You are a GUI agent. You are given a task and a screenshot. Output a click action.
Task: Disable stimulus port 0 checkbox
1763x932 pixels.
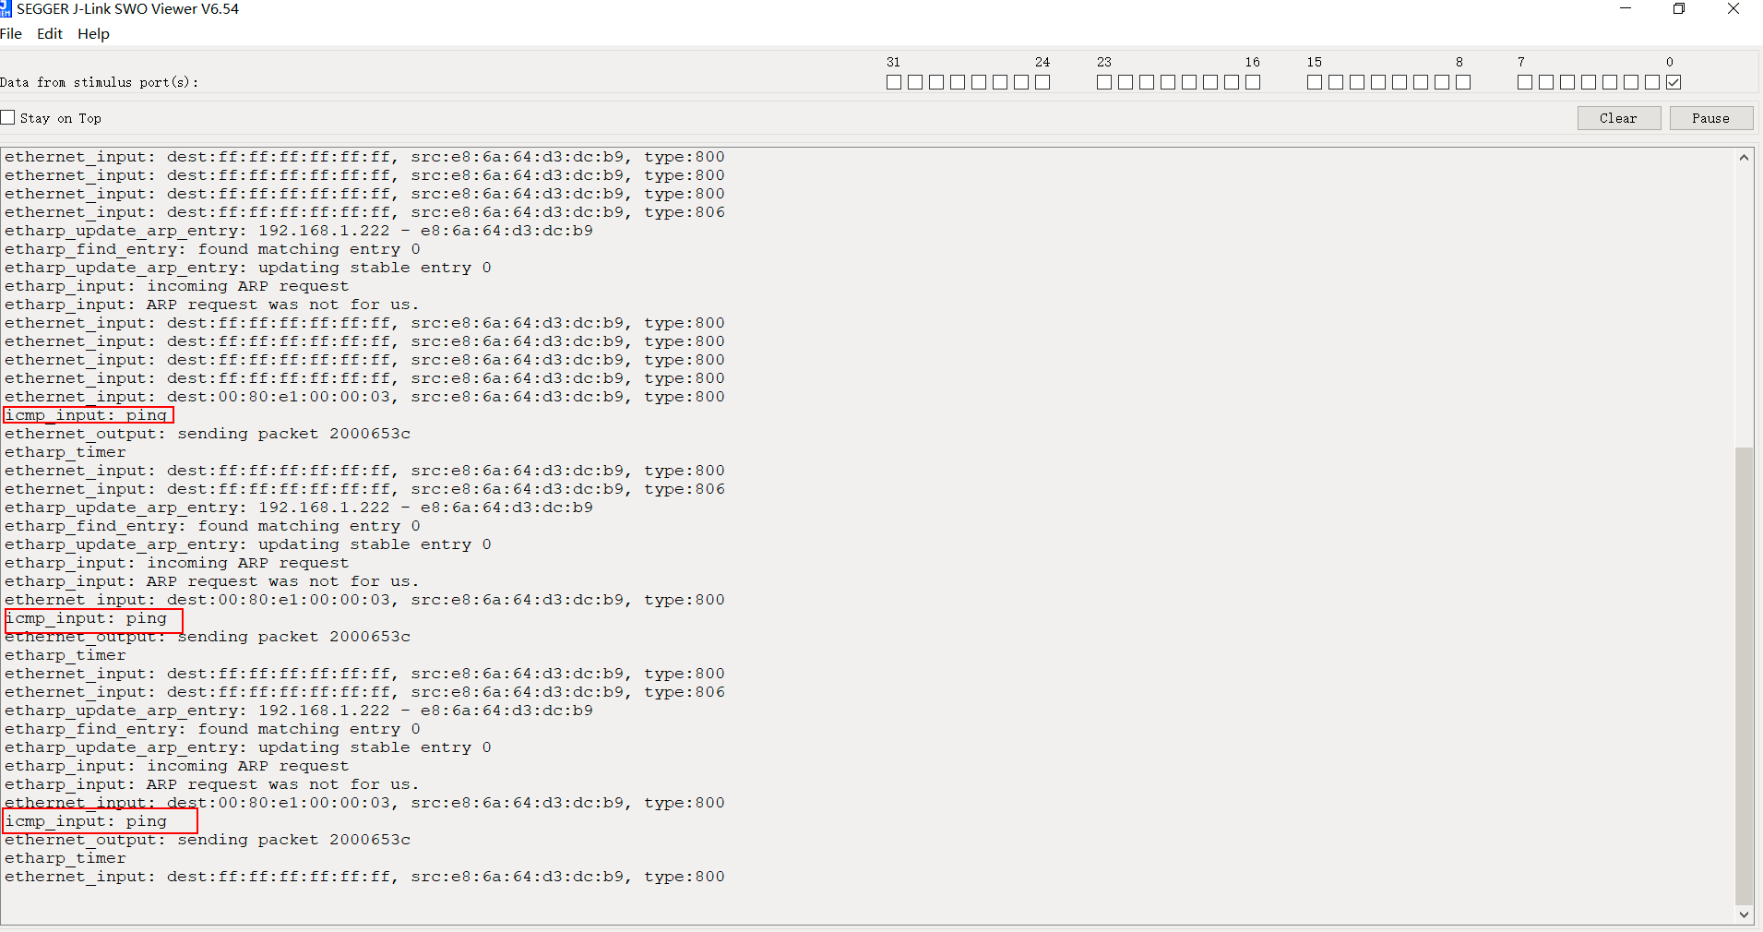point(1673,82)
